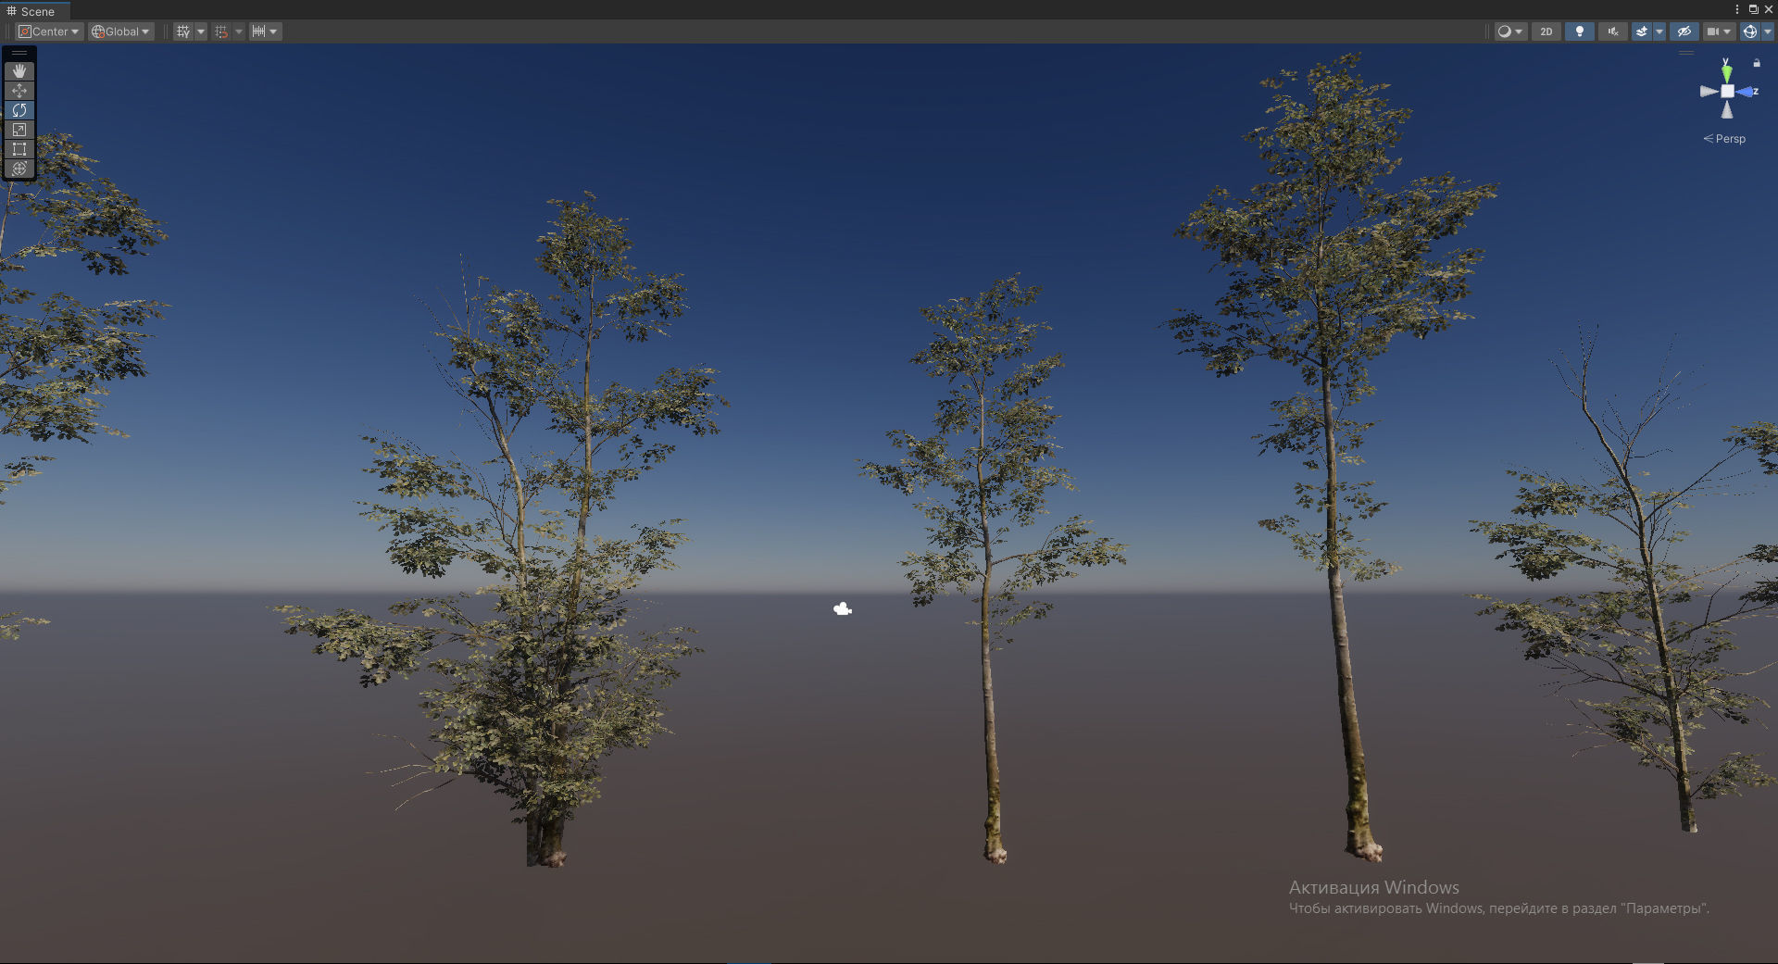This screenshot has height=964, width=1778.
Task: Open the Global handle rotation dropdown
Action: click(120, 31)
